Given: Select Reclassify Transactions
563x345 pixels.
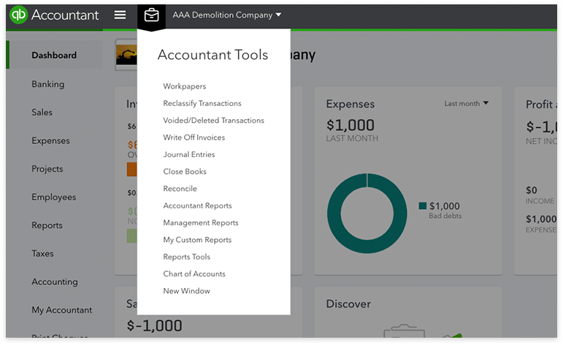Looking at the screenshot, I should pos(202,103).
